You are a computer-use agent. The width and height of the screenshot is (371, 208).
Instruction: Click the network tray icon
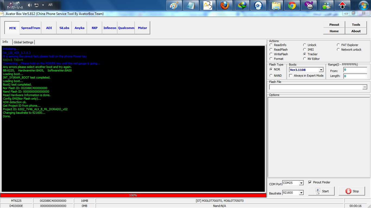[x=36, y=5]
